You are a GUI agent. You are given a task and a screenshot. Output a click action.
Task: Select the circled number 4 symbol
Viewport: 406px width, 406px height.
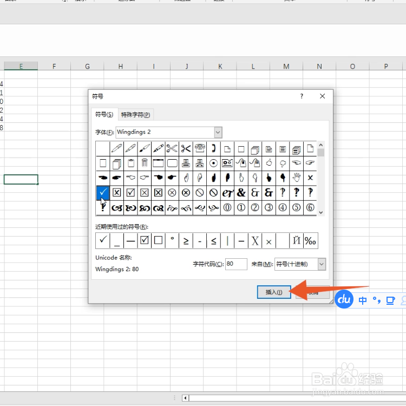283,208
